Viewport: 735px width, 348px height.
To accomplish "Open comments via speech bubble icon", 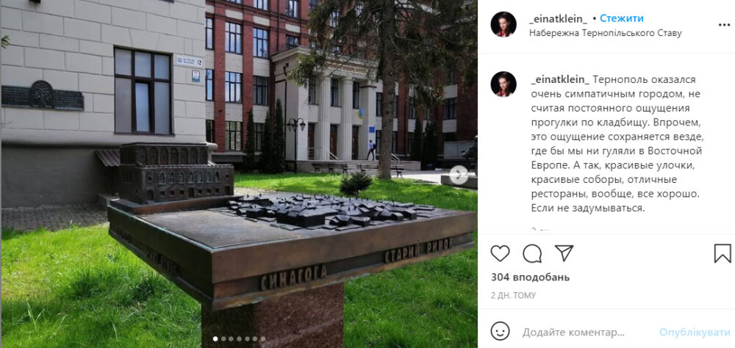I will pyautogui.click(x=532, y=253).
